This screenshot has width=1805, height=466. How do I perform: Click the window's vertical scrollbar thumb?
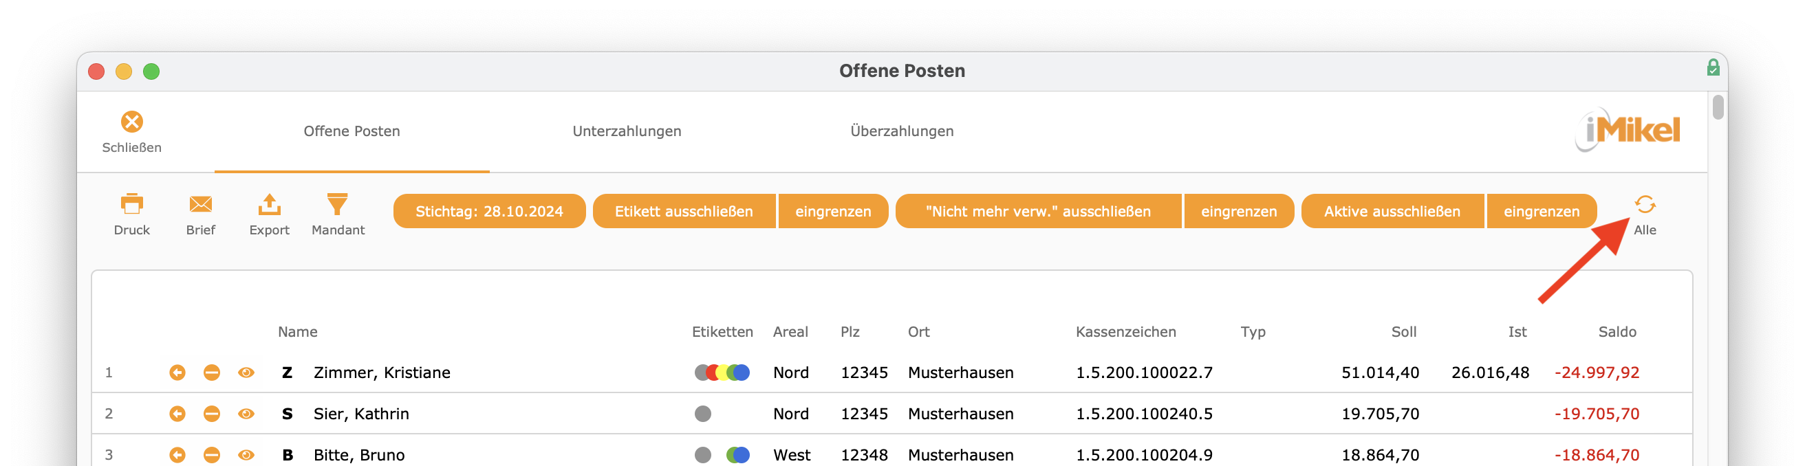[x=1718, y=107]
